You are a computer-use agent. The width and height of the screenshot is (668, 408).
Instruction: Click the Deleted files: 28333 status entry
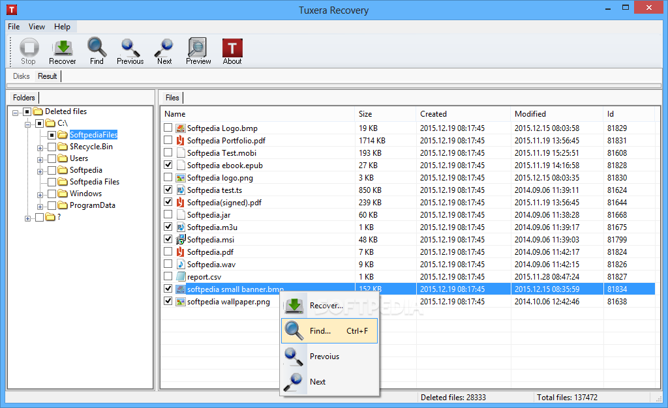pyautogui.click(x=453, y=398)
